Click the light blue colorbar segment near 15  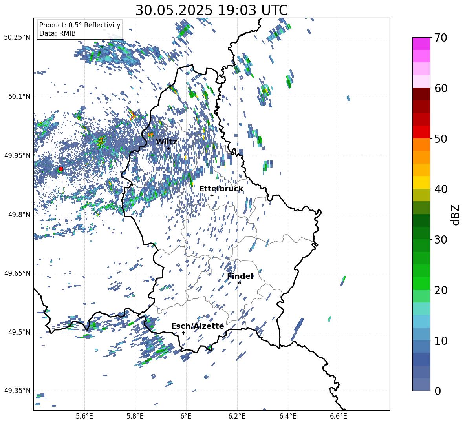click(x=421, y=321)
